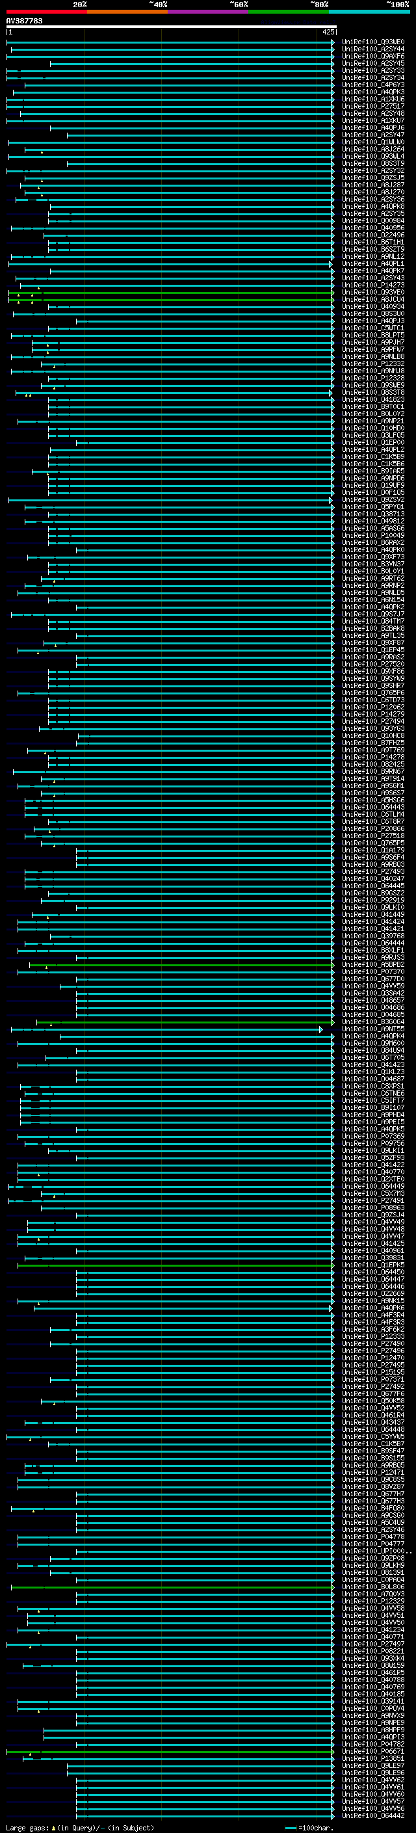416x1833 pixels.
Task: Click label UniRef100_P15195
Action: [372, 1372]
